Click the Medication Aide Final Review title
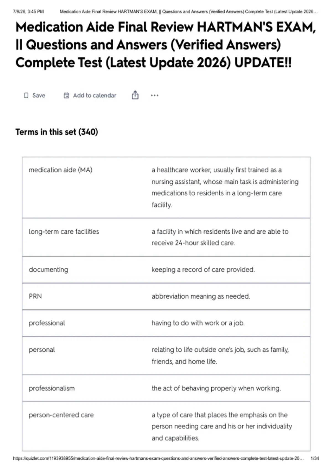The height and width of the screenshot is (470, 332). 165,45
